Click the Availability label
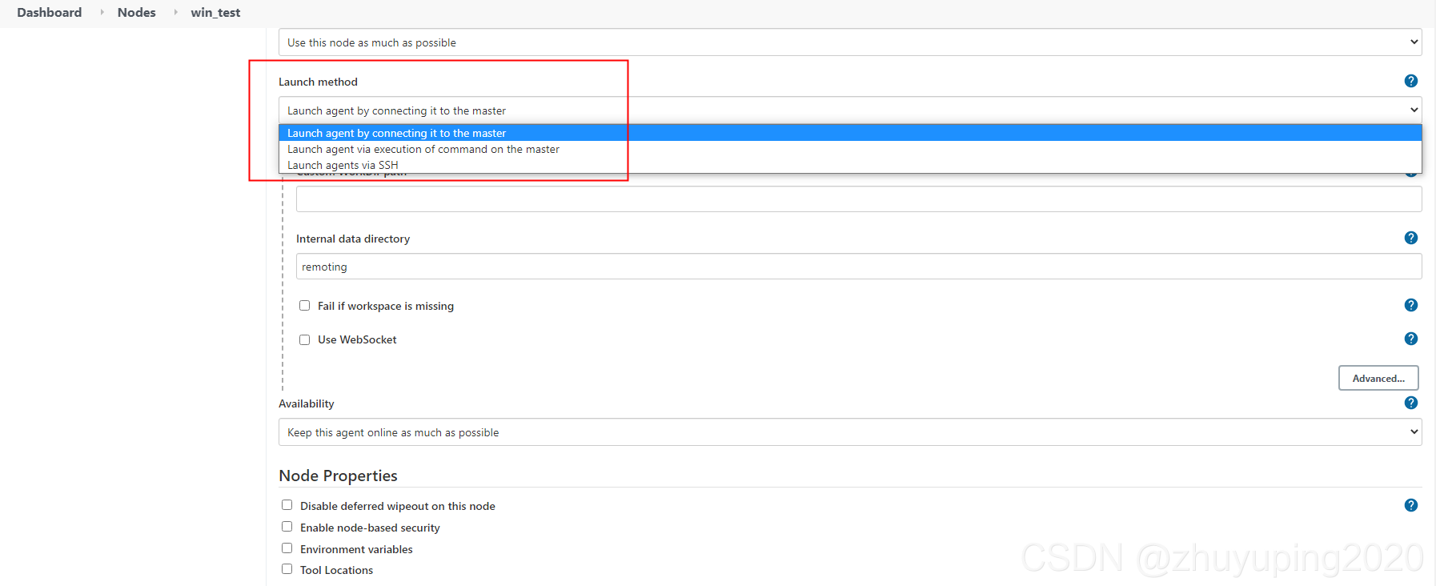Image resolution: width=1436 pixels, height=586 pixels. click(307, 403)
